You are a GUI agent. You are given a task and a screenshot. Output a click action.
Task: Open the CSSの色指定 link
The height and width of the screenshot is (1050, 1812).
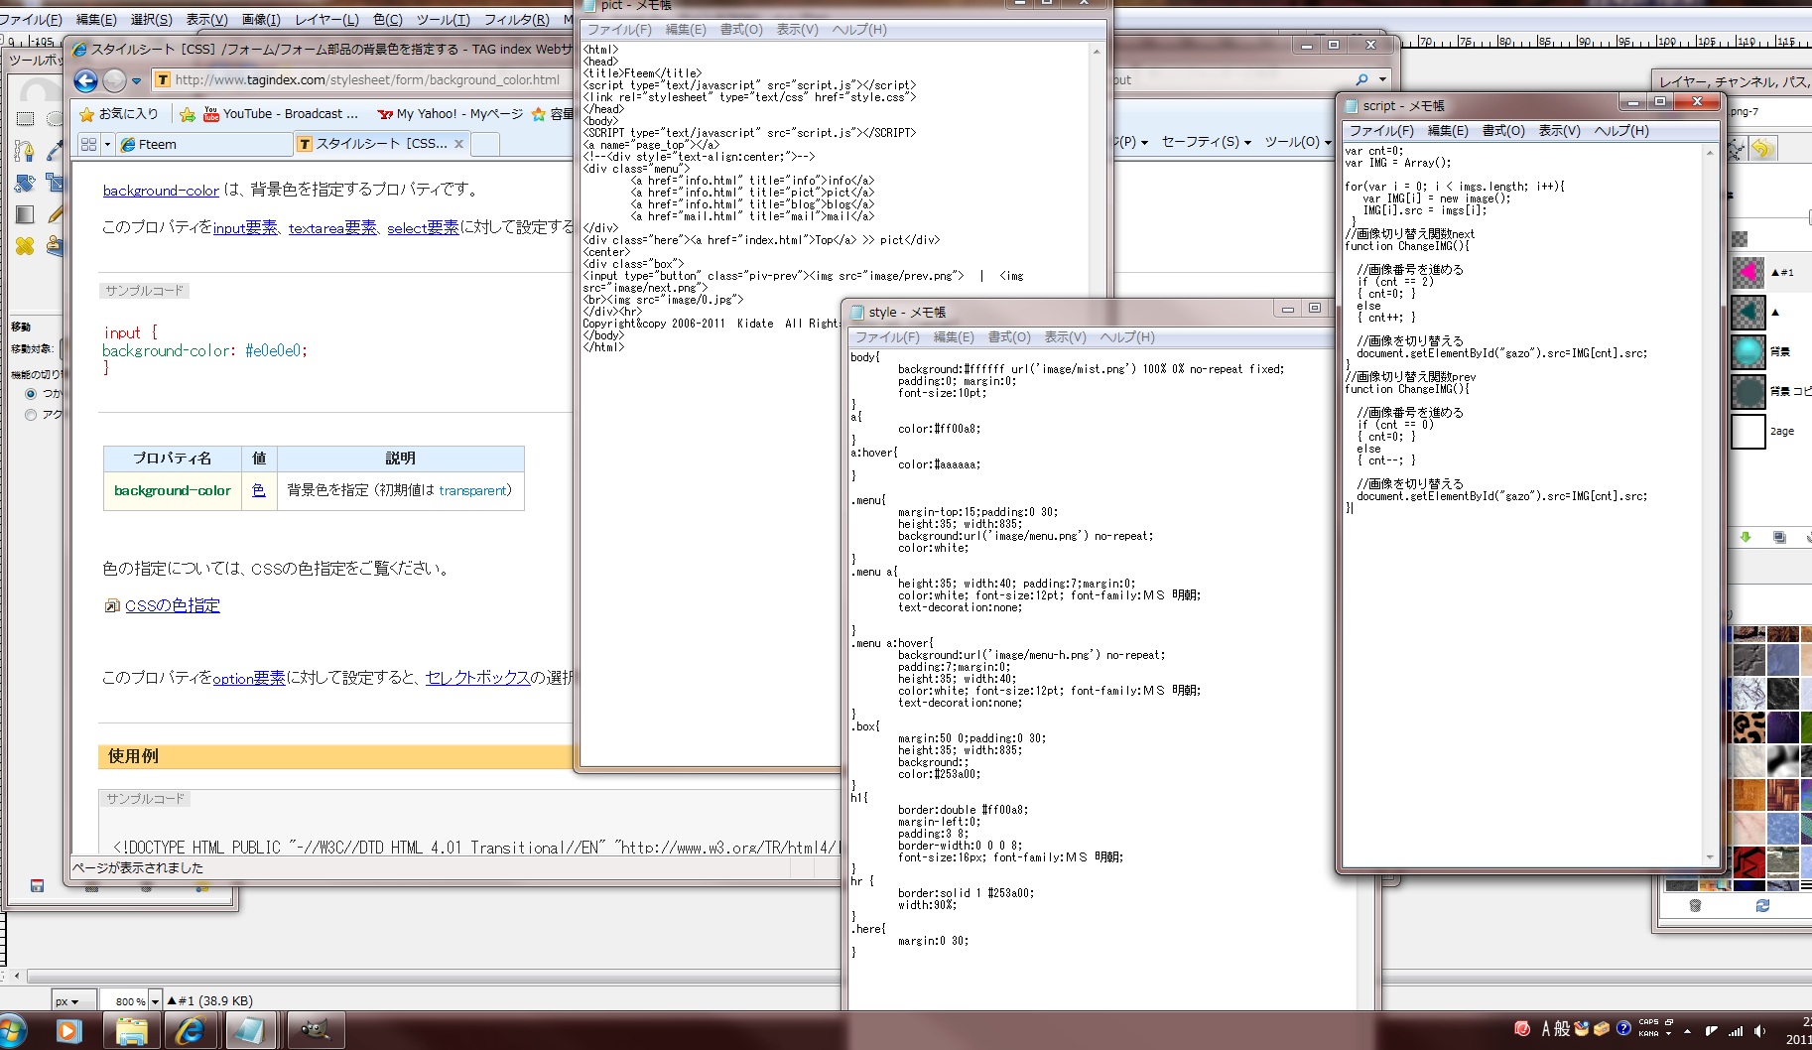click(173, 605)
